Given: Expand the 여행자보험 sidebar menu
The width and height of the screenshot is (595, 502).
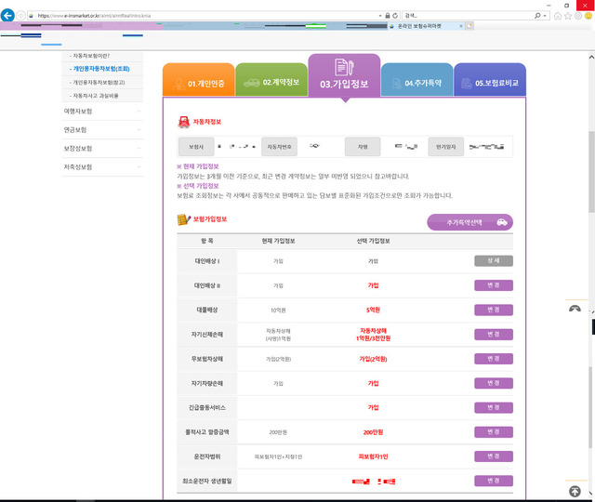Looking at the screenshot, I should tap(102, 112).
